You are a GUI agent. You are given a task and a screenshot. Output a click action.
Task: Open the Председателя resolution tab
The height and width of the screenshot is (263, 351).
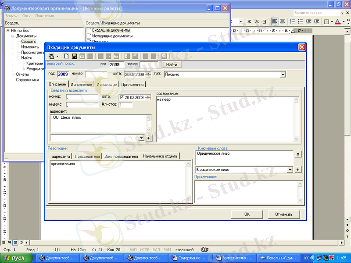click(x=87, y=156)
